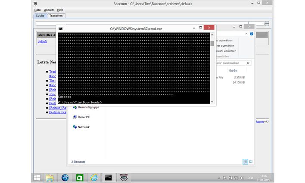The image size is (305, 183).
Task: Open the news link starting with The
Action: 52,81
